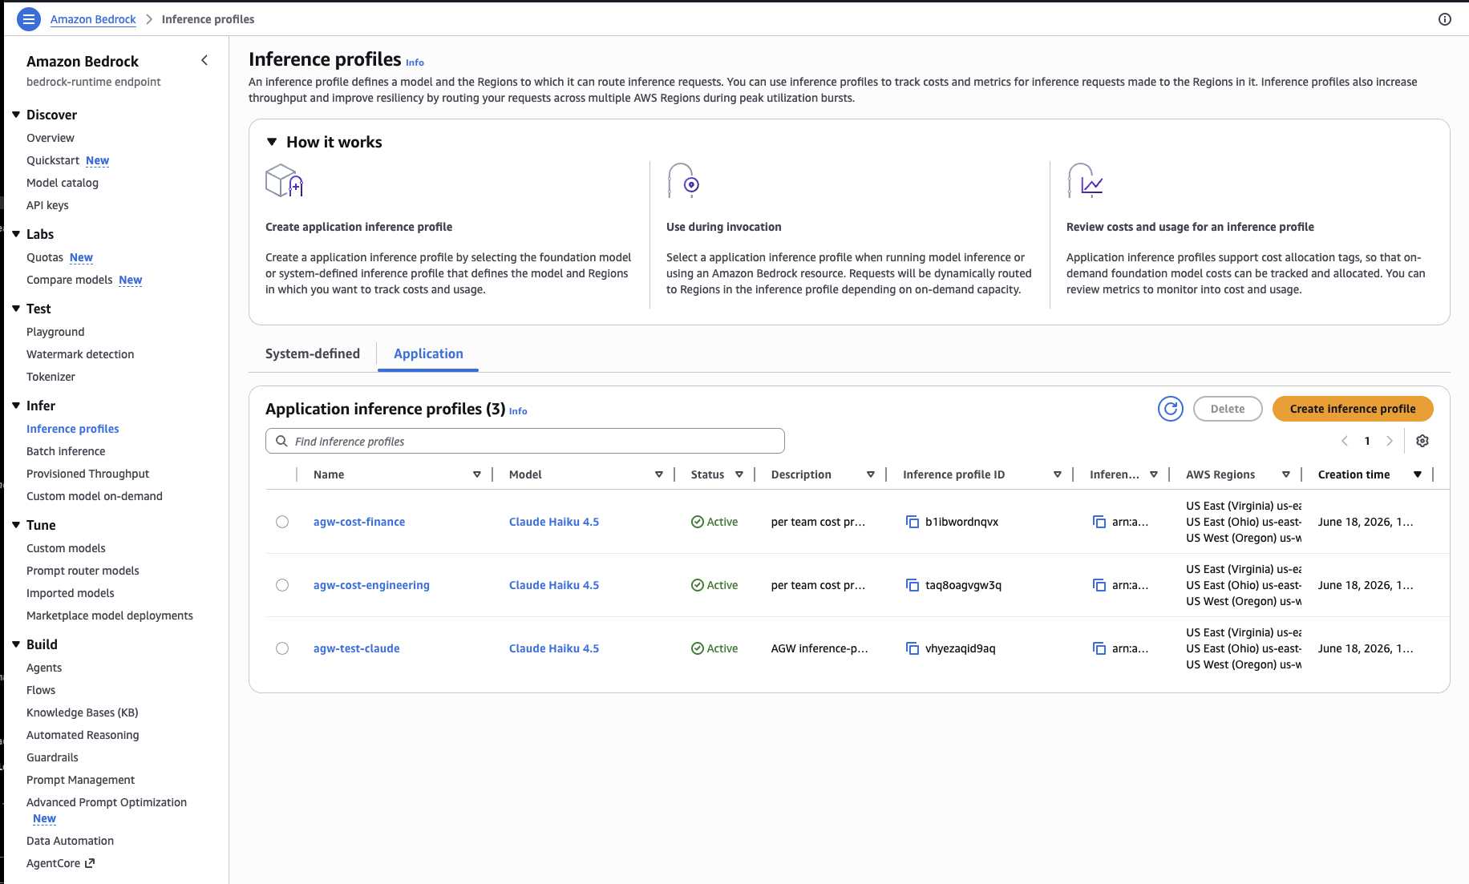Copy inference profile ID vhyezaqid9aq

(913, 648)
